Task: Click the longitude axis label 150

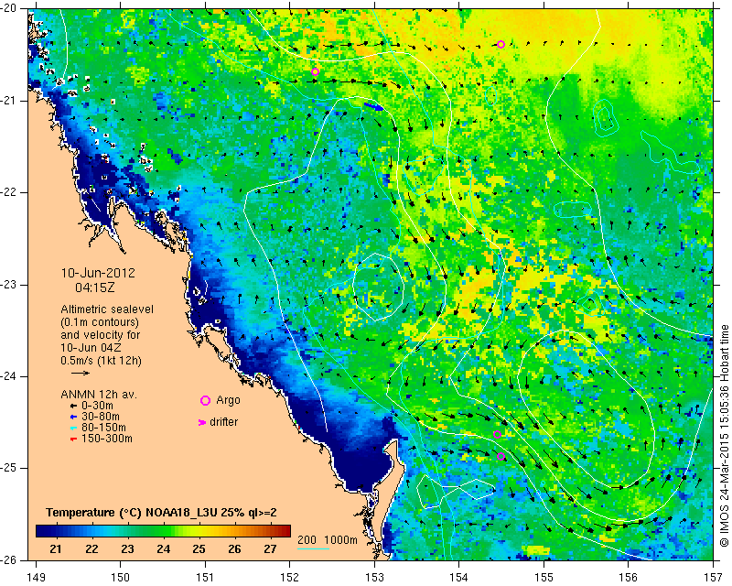Action: (x=121, y=578)
